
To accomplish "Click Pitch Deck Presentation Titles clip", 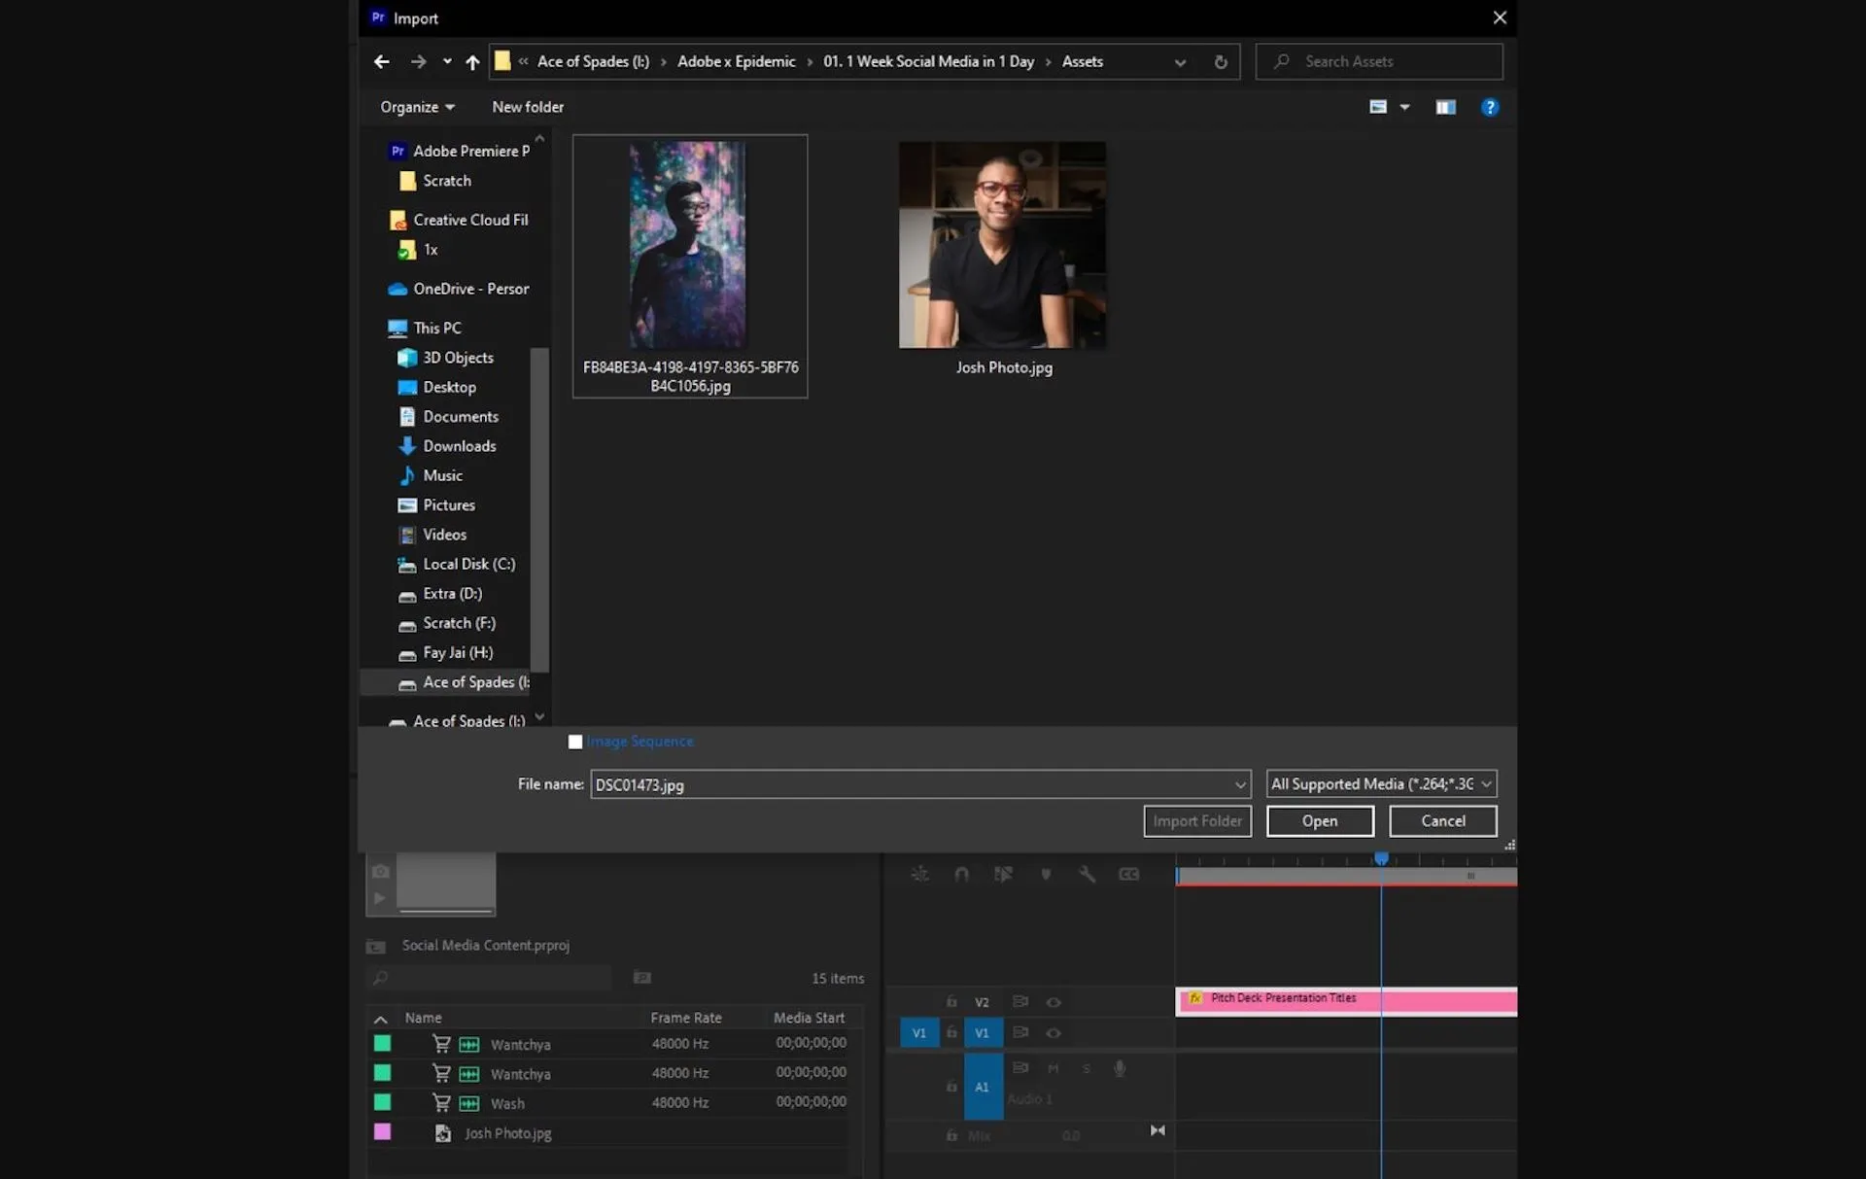I will coord(1344,998).
